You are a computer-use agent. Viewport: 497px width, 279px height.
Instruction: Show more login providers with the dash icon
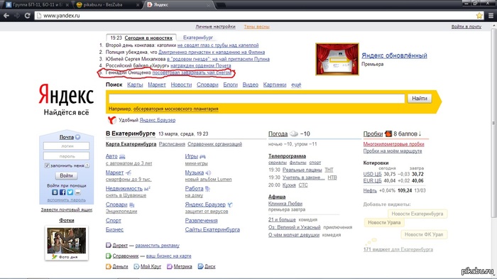77,192
